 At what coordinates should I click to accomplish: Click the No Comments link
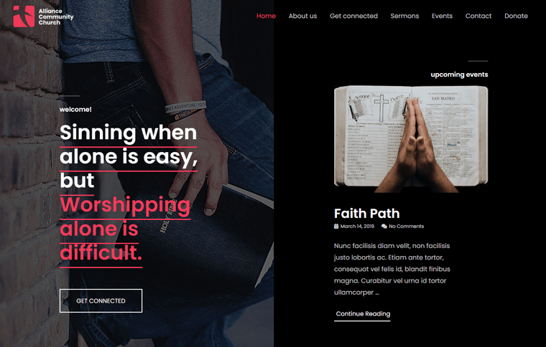[406, 226]
